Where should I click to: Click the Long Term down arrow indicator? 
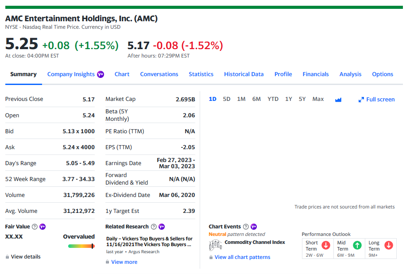tap(389, 245)
